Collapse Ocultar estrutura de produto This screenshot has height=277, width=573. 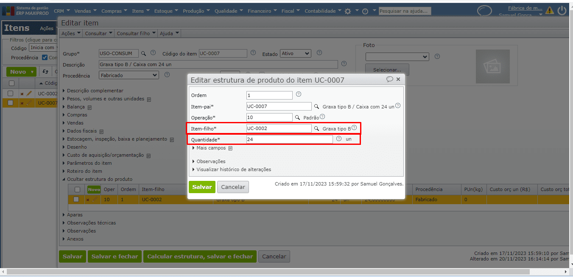coord(97,179)
